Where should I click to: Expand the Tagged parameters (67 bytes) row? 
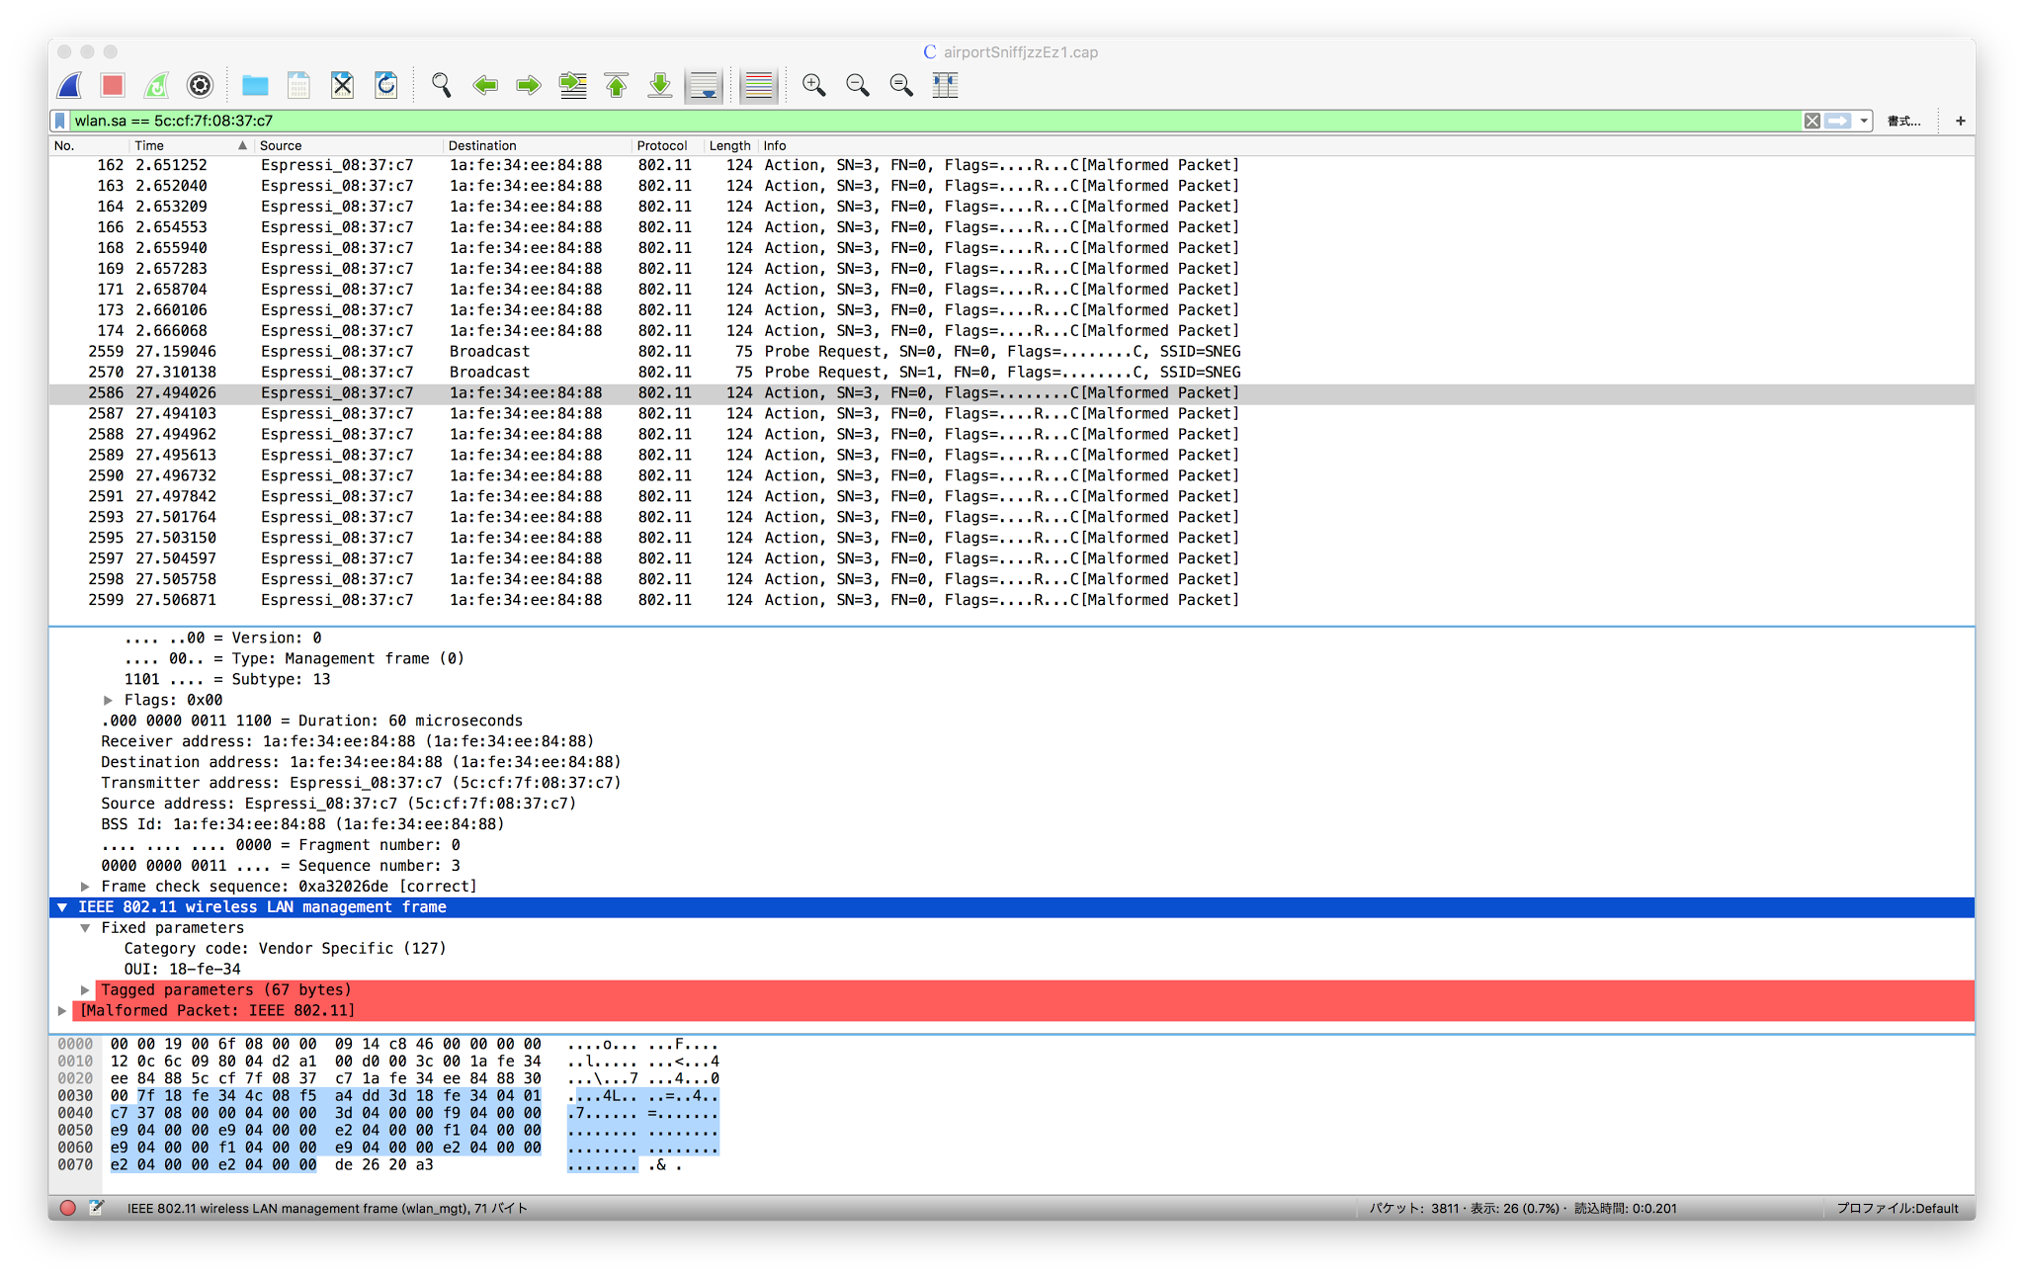click(x=85, y=990)
